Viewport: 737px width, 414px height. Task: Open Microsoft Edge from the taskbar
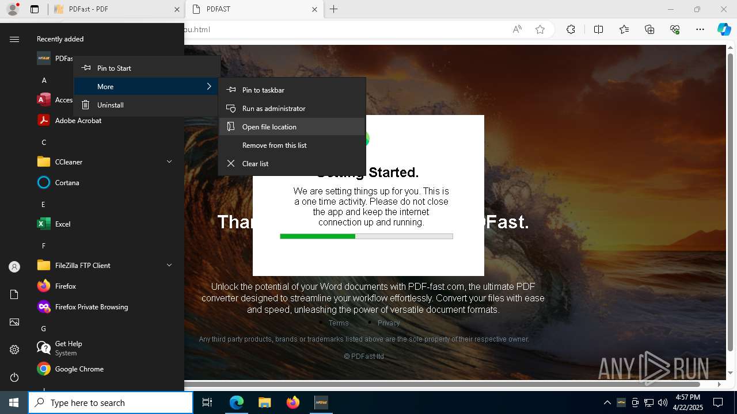point(237,402)
